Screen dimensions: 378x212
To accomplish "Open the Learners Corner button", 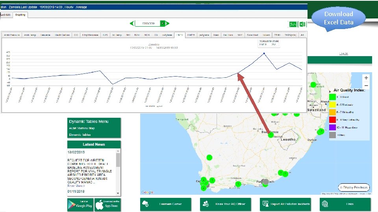I will [166, 204].
